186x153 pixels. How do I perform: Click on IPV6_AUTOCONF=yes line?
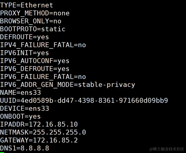35,61
